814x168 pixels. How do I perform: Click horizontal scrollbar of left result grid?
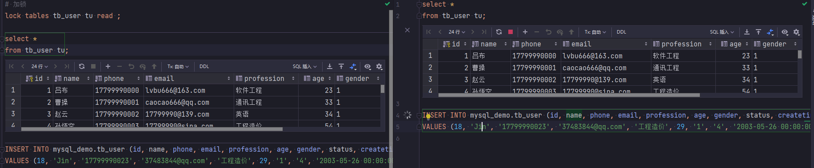pos(152,129)
